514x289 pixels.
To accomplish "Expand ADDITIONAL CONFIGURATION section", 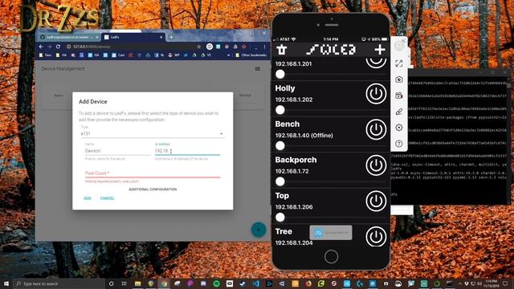I will tap(153, 189).
